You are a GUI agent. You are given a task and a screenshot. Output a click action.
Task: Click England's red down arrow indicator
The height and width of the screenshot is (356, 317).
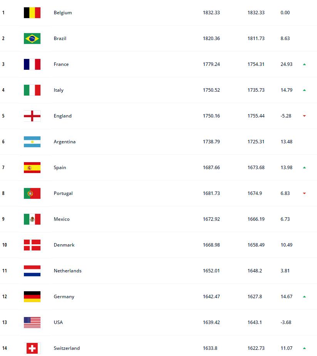(304, 116)
